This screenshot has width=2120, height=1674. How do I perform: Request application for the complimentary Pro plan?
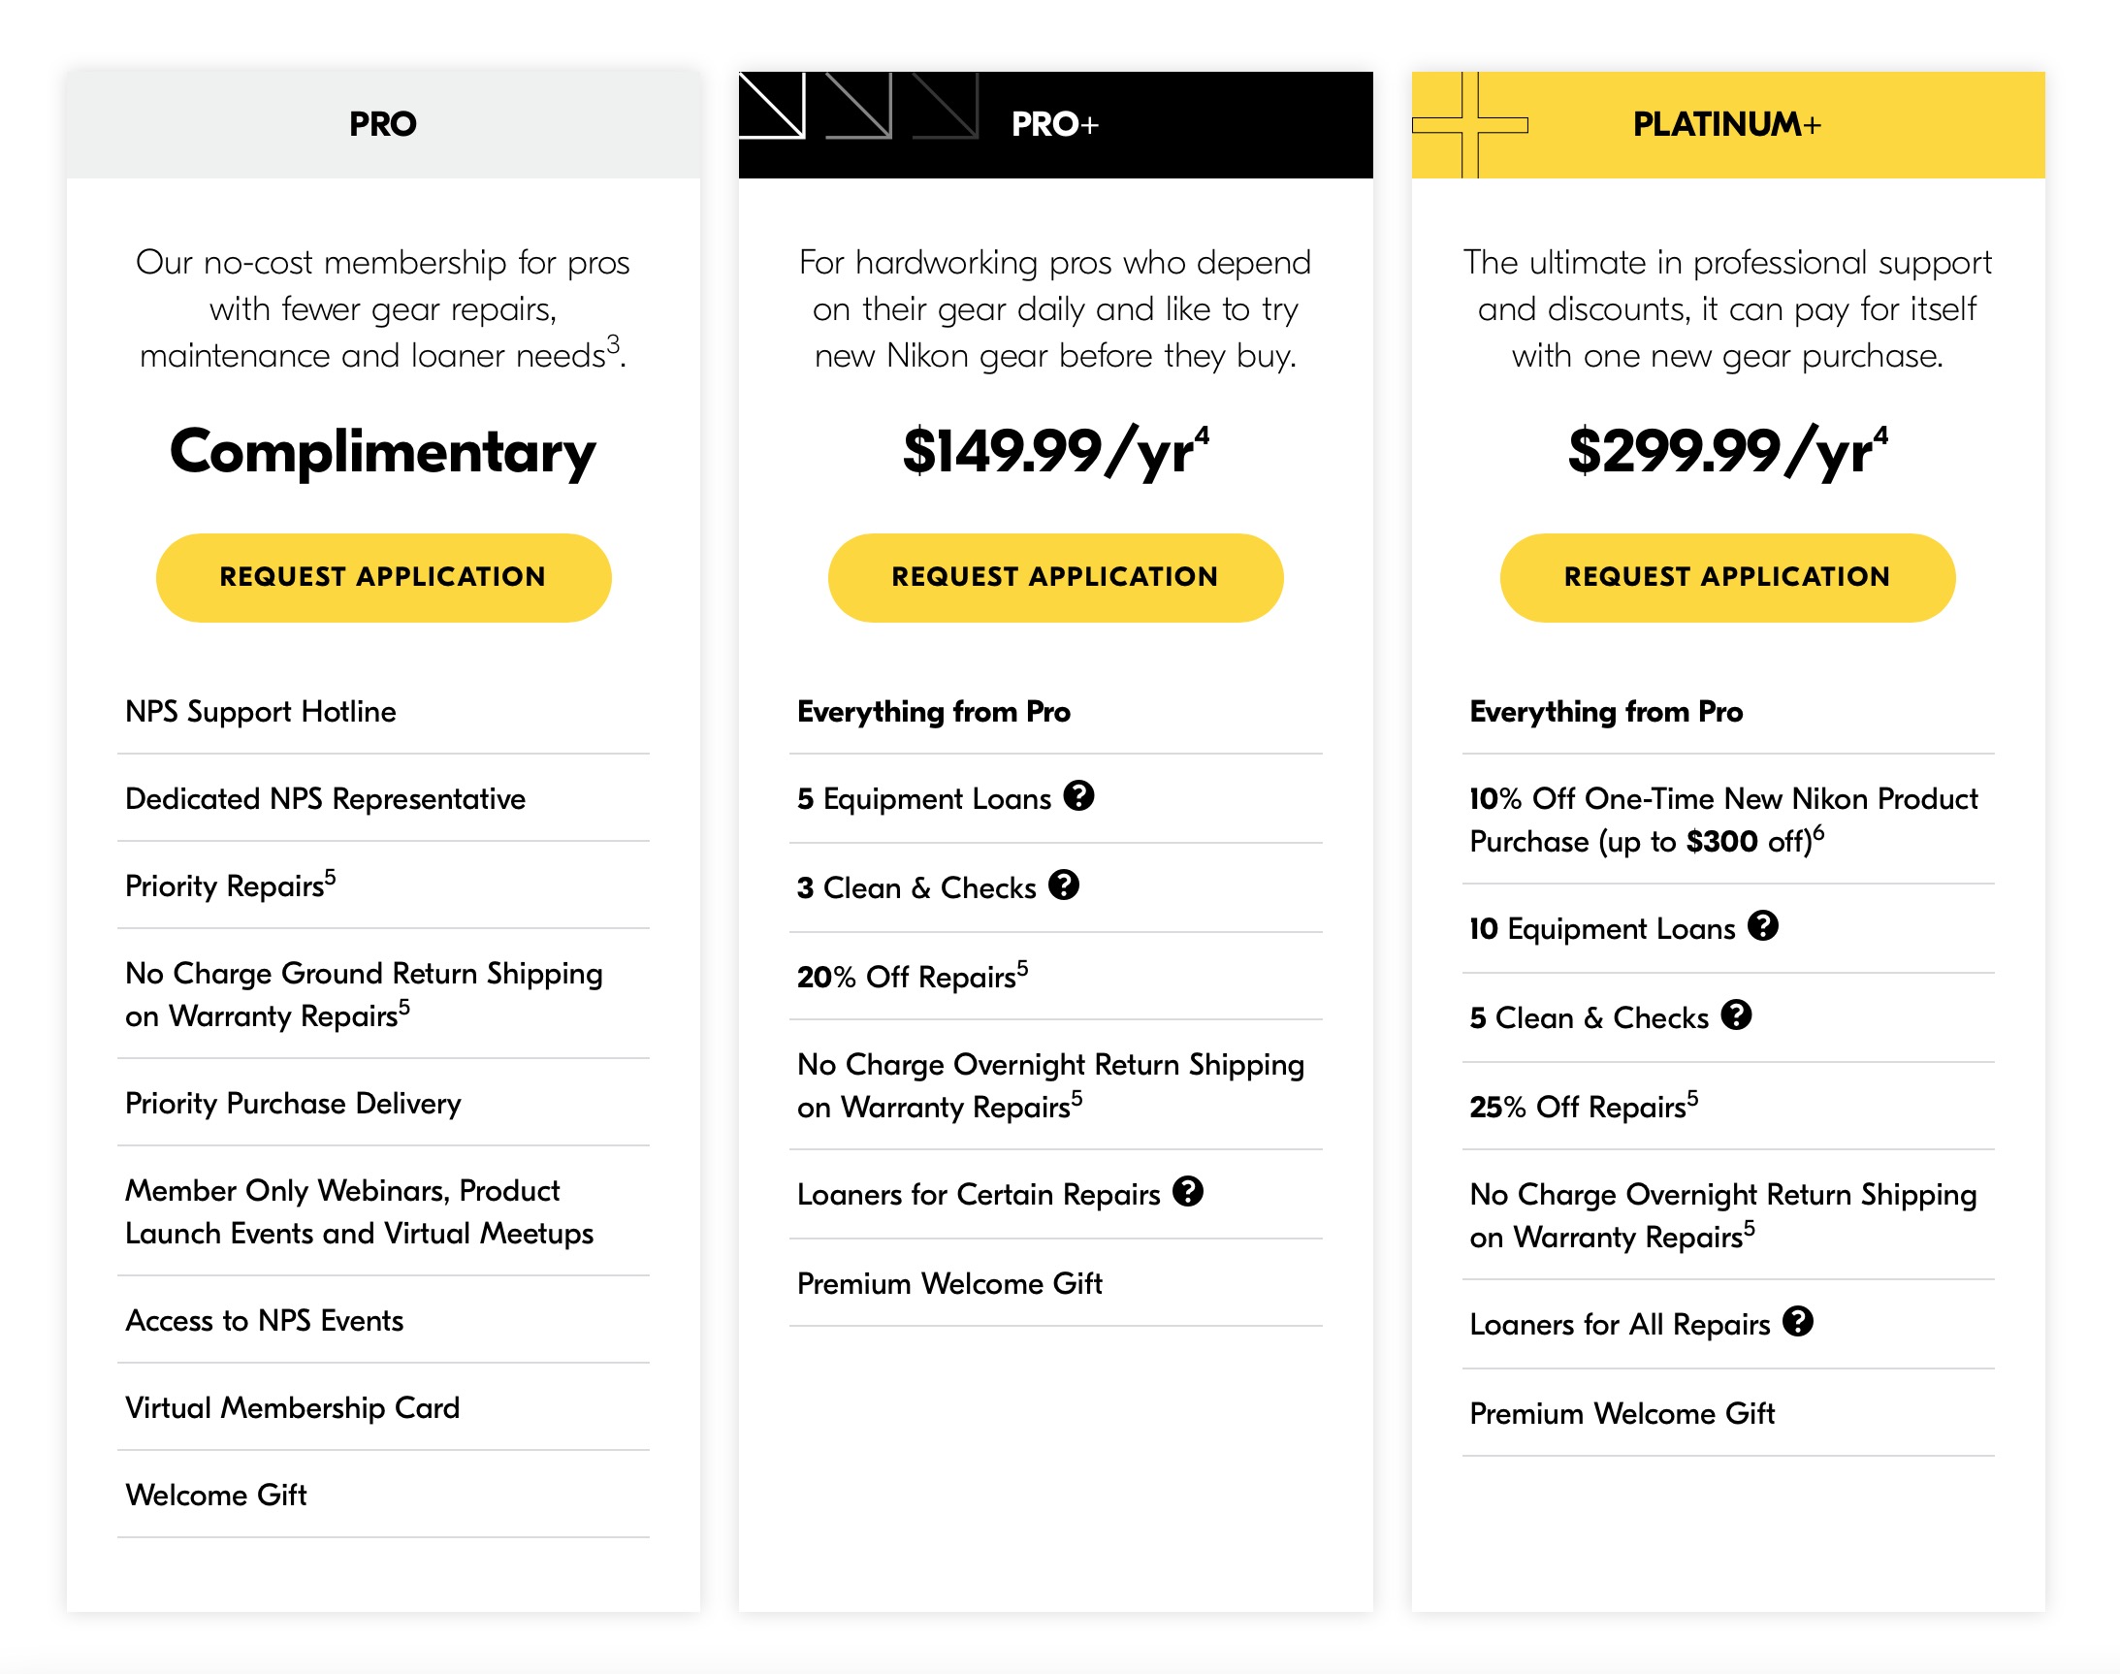[383, 577]
